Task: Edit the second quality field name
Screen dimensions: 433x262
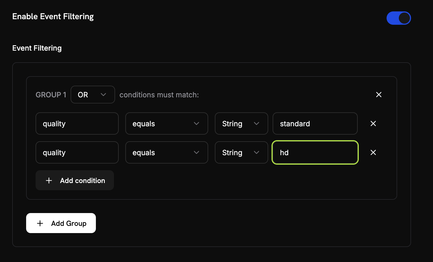Action: point(77,152)
